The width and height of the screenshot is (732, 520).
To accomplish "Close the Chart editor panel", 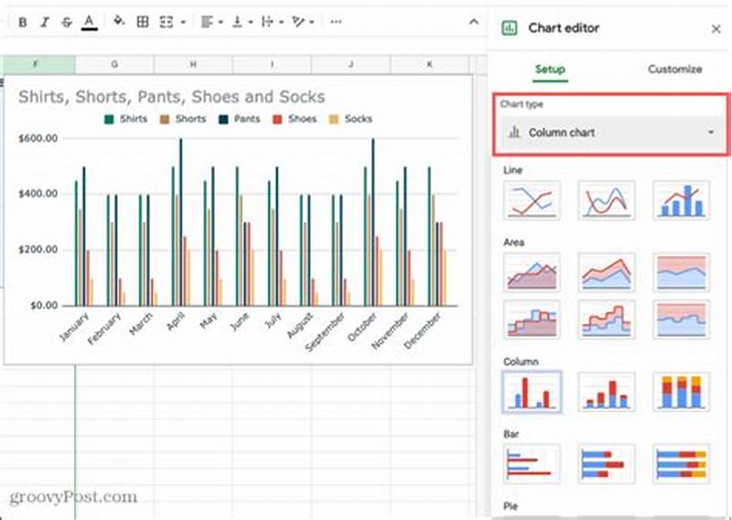I will (x=716, y=29).
